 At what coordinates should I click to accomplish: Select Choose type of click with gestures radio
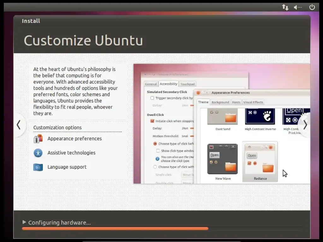(155, 167)
